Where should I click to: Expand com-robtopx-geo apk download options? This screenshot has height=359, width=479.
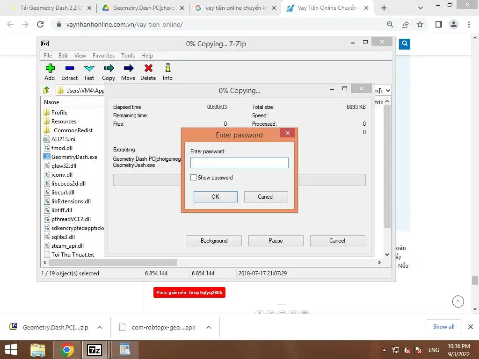click(x=209, y=327)
